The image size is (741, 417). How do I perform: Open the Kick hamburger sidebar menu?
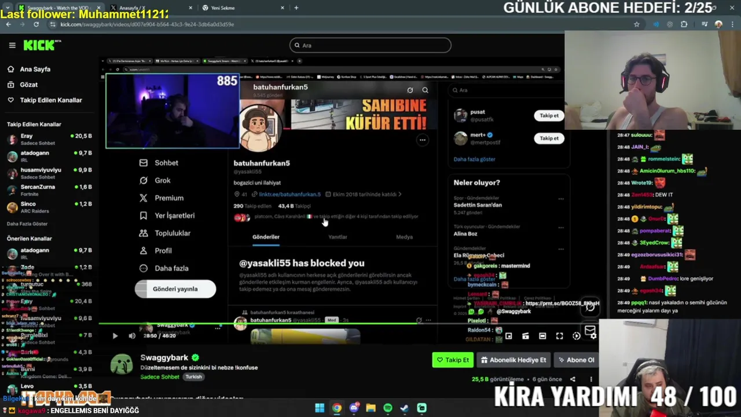coord(12,45)
